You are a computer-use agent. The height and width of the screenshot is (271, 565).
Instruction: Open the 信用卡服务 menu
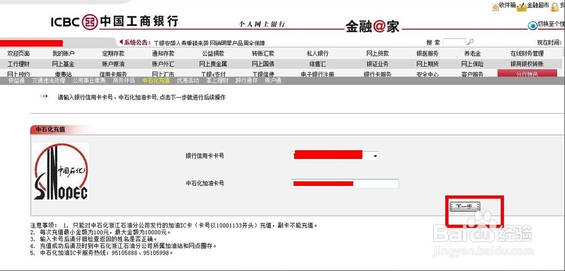tap(113, 74)
